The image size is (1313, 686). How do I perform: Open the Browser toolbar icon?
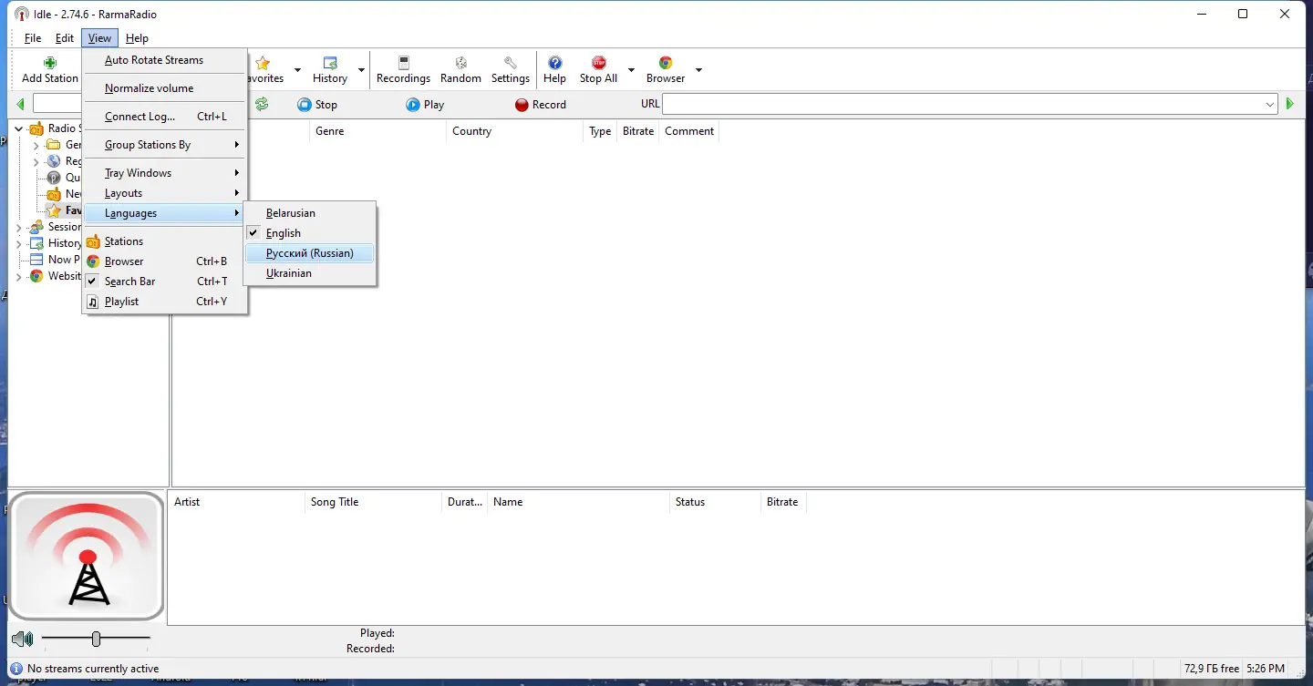pos(665,68)
